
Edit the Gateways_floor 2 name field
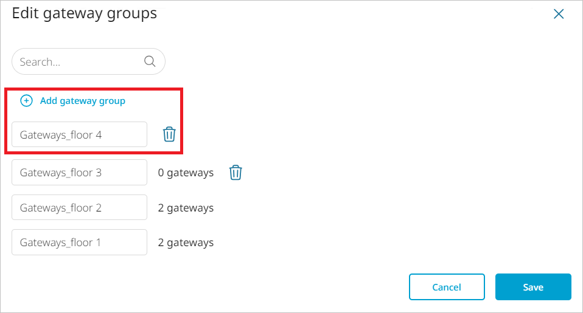point(79,207)
